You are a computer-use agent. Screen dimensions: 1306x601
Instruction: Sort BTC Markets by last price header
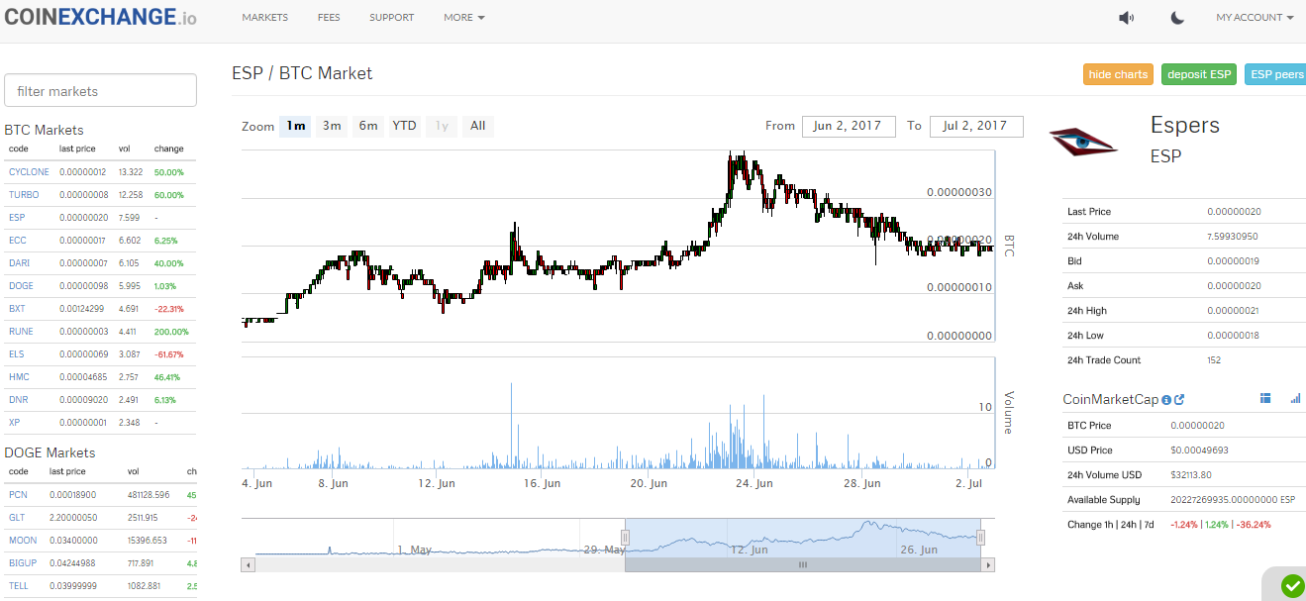coord(77,150)
